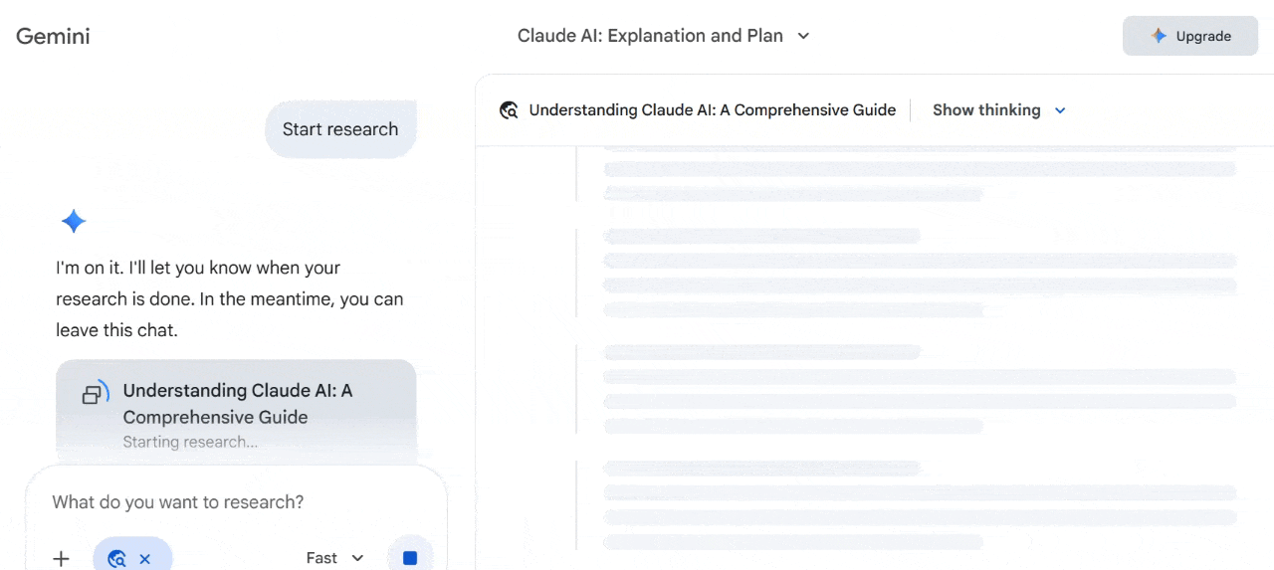
Task: Click the blue Gemini sparkle avatar
Action: (74, 221)
